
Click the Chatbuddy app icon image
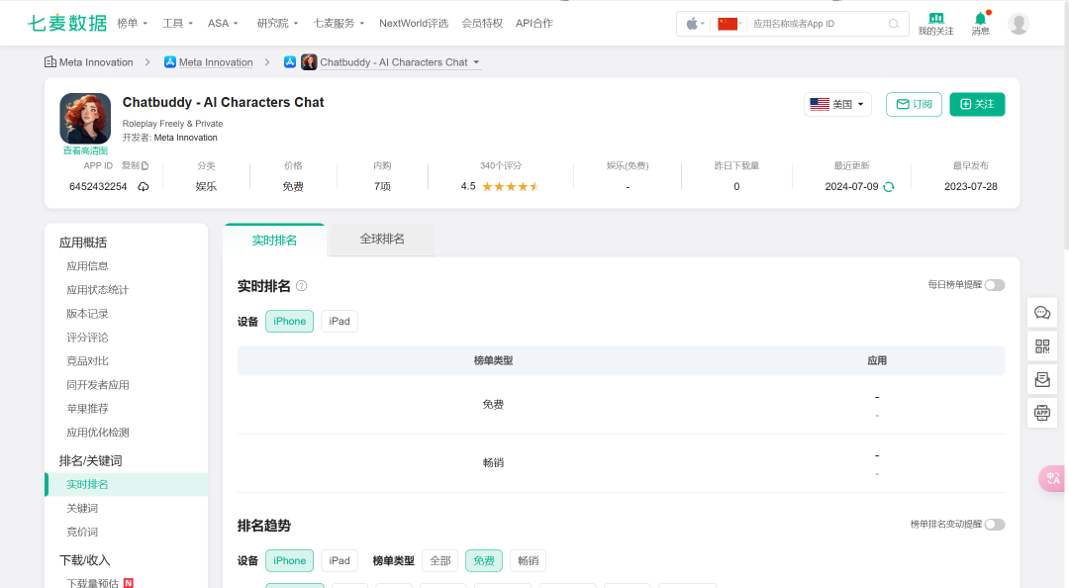coord(85,118)
